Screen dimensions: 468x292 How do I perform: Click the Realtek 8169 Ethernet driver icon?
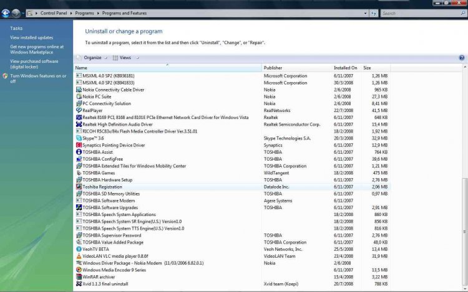[x=79, y=117]
